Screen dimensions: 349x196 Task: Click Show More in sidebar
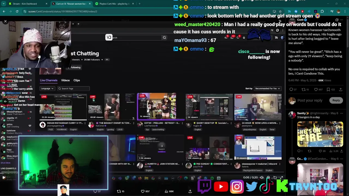click(x=5, y=163)
